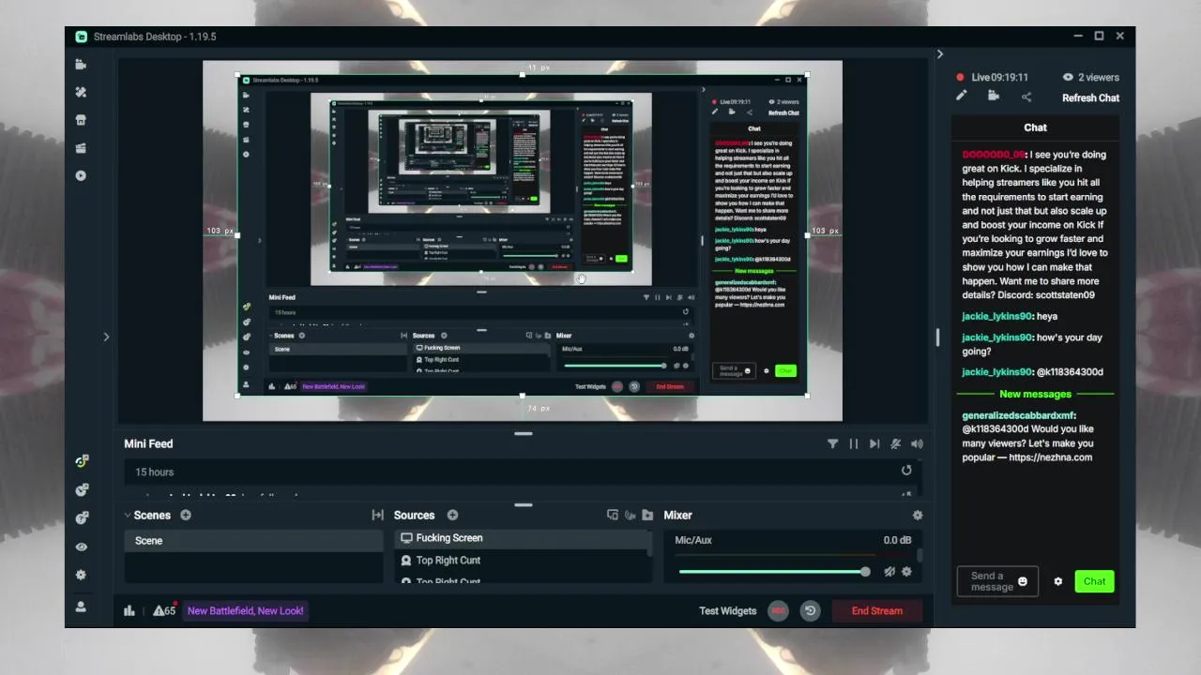Screen dimensions: 1201x675
Task: Open the emoji picker in chat input
Action: (1023, 581)
